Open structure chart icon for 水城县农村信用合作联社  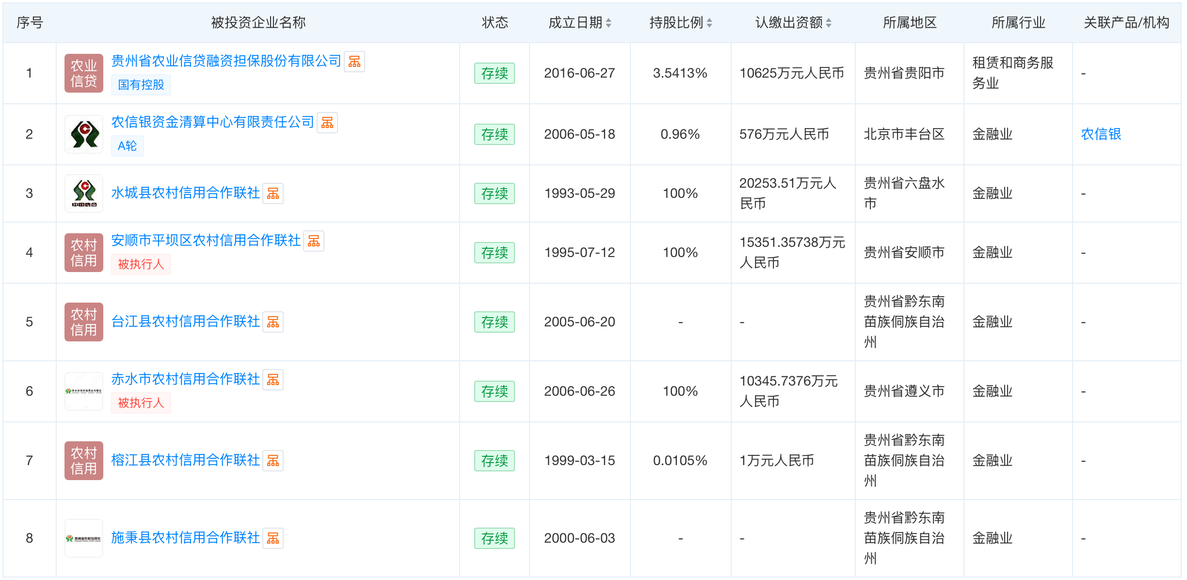click(x=273, y=193)
